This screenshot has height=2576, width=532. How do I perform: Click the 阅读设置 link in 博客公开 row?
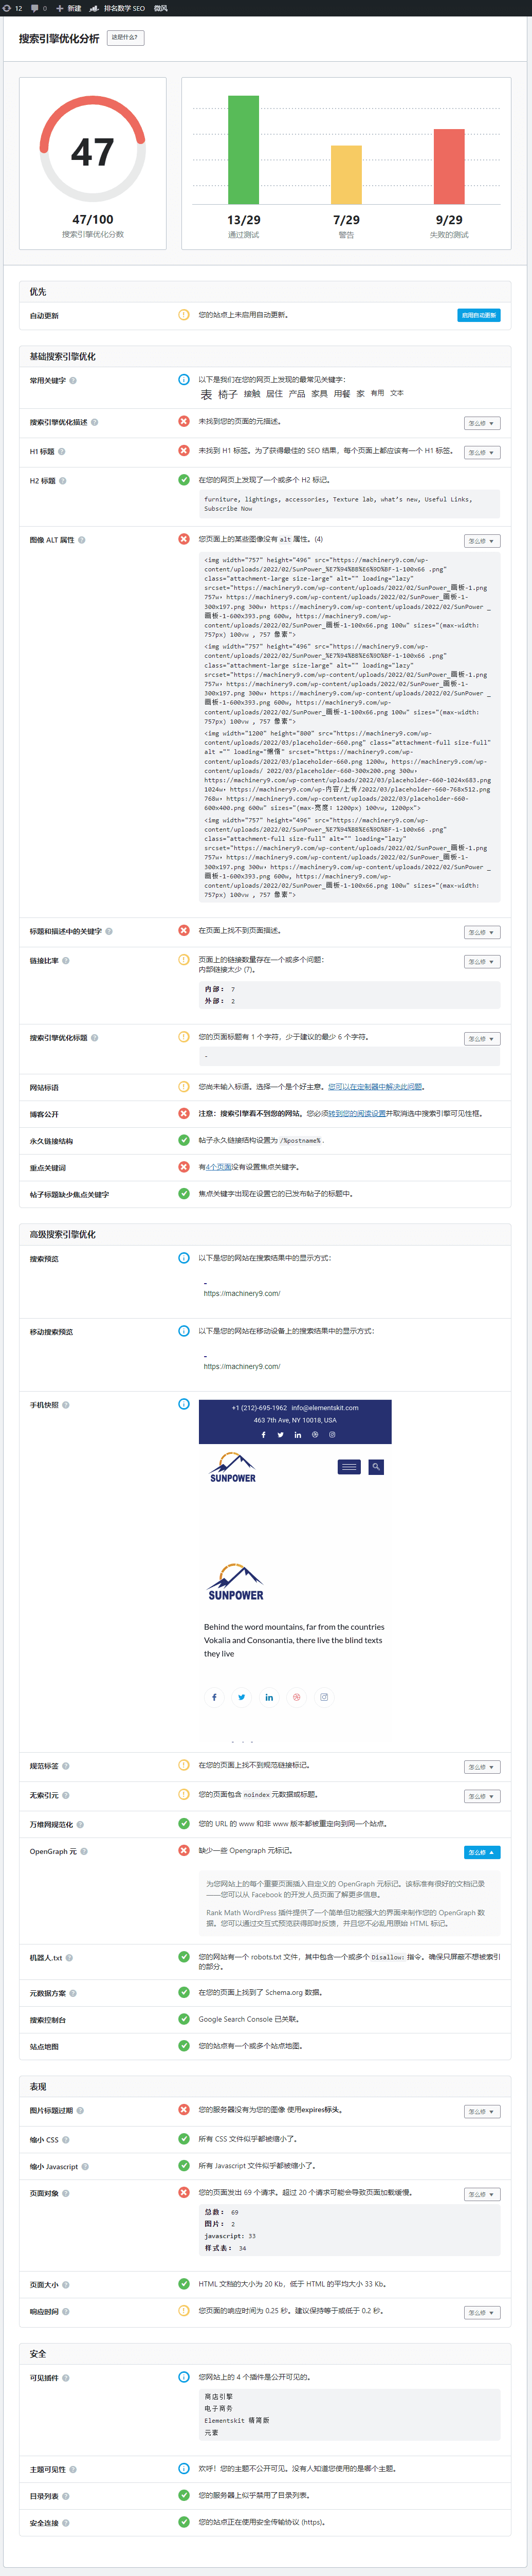[357, 1113]
